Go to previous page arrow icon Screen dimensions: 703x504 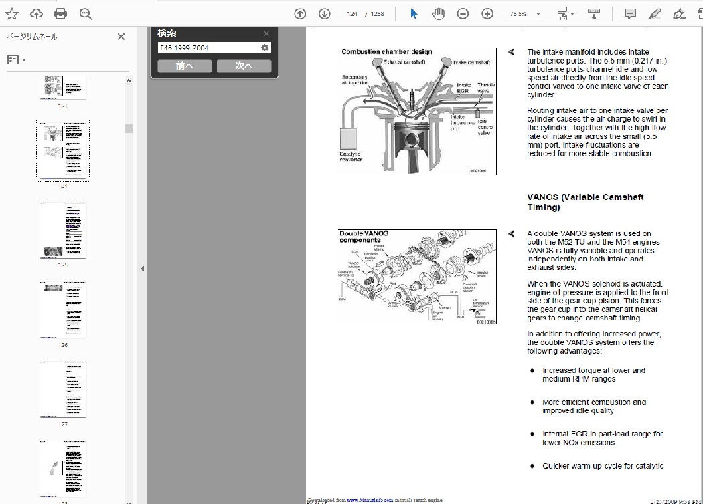tap(300, 14)
